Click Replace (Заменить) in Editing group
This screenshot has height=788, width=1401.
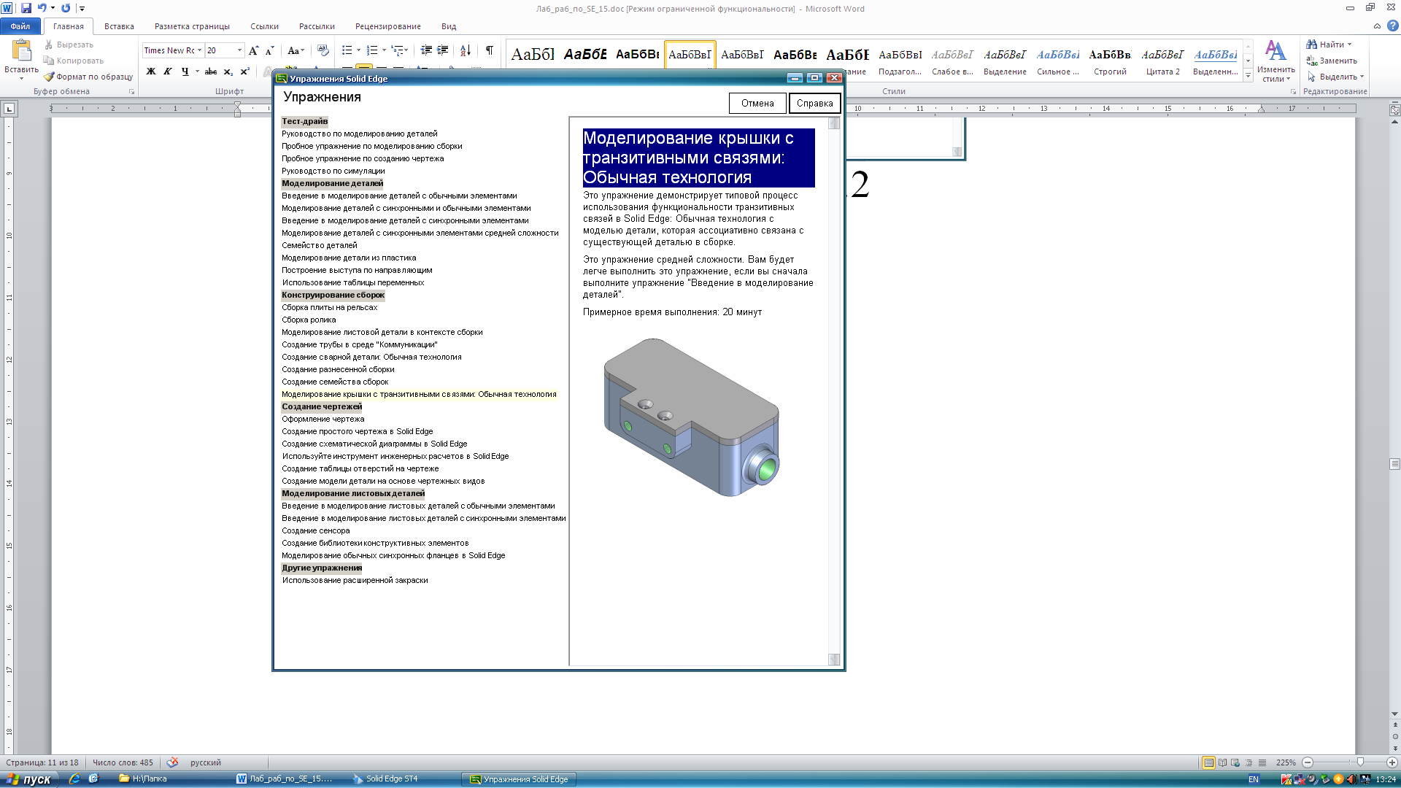click(x=1332, y=61)
